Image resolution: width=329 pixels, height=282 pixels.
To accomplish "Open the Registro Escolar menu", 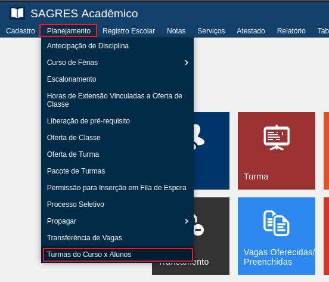I will coord(129,31).
